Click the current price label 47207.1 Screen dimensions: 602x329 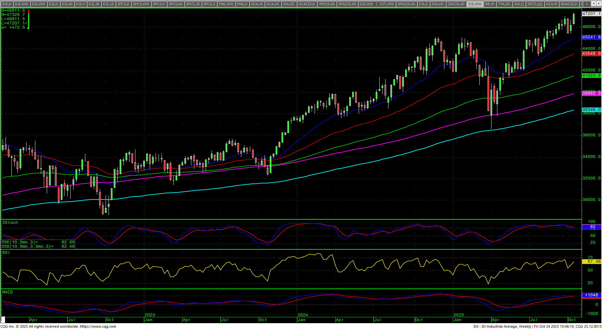(x=591, y=14)
